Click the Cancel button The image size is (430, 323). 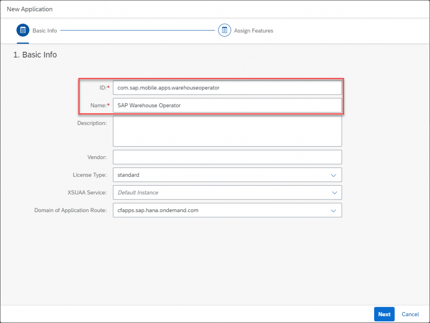click(410, 314)
